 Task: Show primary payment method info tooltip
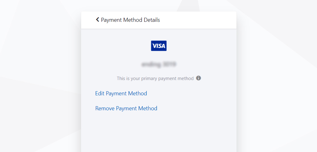click(199, 78)
